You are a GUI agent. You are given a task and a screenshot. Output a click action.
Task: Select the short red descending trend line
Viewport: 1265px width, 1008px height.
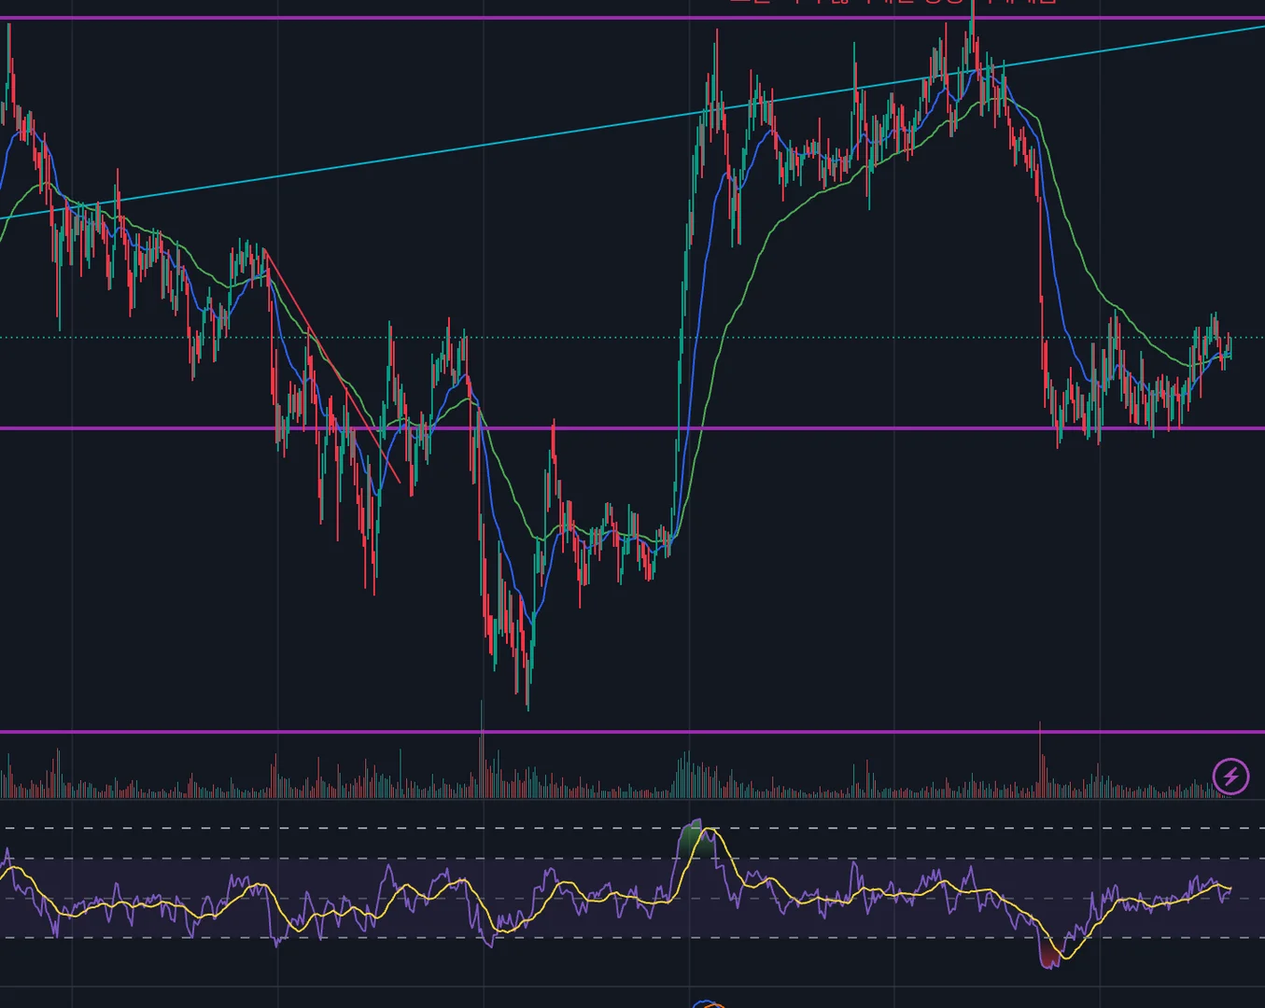pyautogui.click(x=332, y=366)
